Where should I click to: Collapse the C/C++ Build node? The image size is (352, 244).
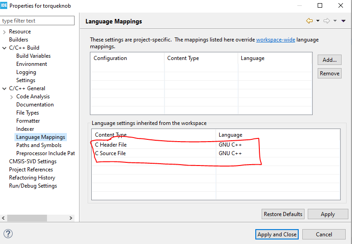point(4,48)
